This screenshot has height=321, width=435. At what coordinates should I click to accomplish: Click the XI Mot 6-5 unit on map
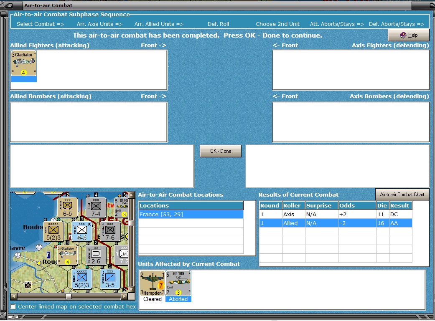[67, 207]
